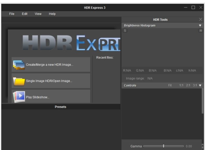Click the slideshow play icon
Image resolution: width=205 pixels, height=150 pixels.
click(19, 97)
